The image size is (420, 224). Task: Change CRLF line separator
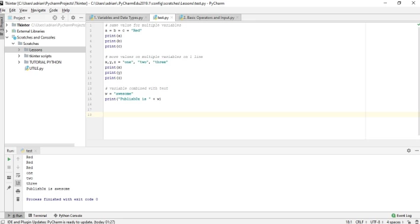[x=360, y=222]
